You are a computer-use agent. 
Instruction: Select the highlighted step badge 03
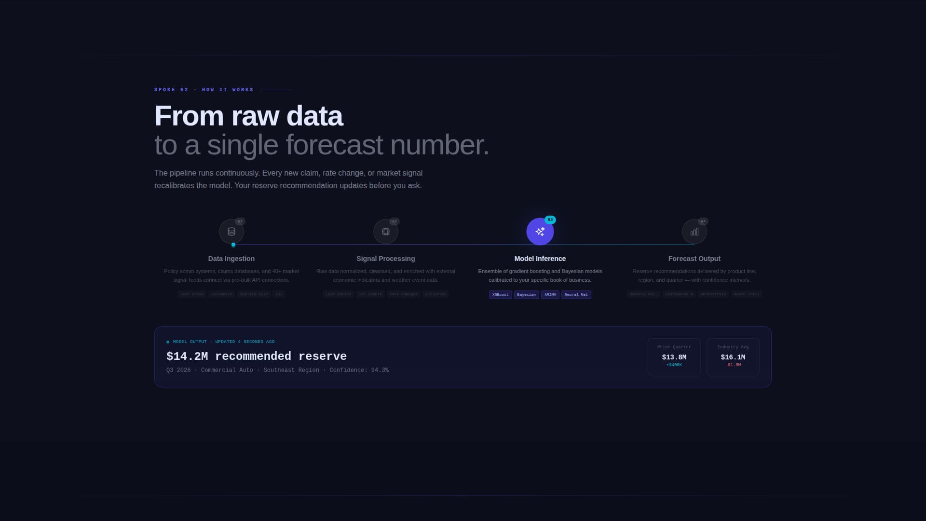coord(549,219)
